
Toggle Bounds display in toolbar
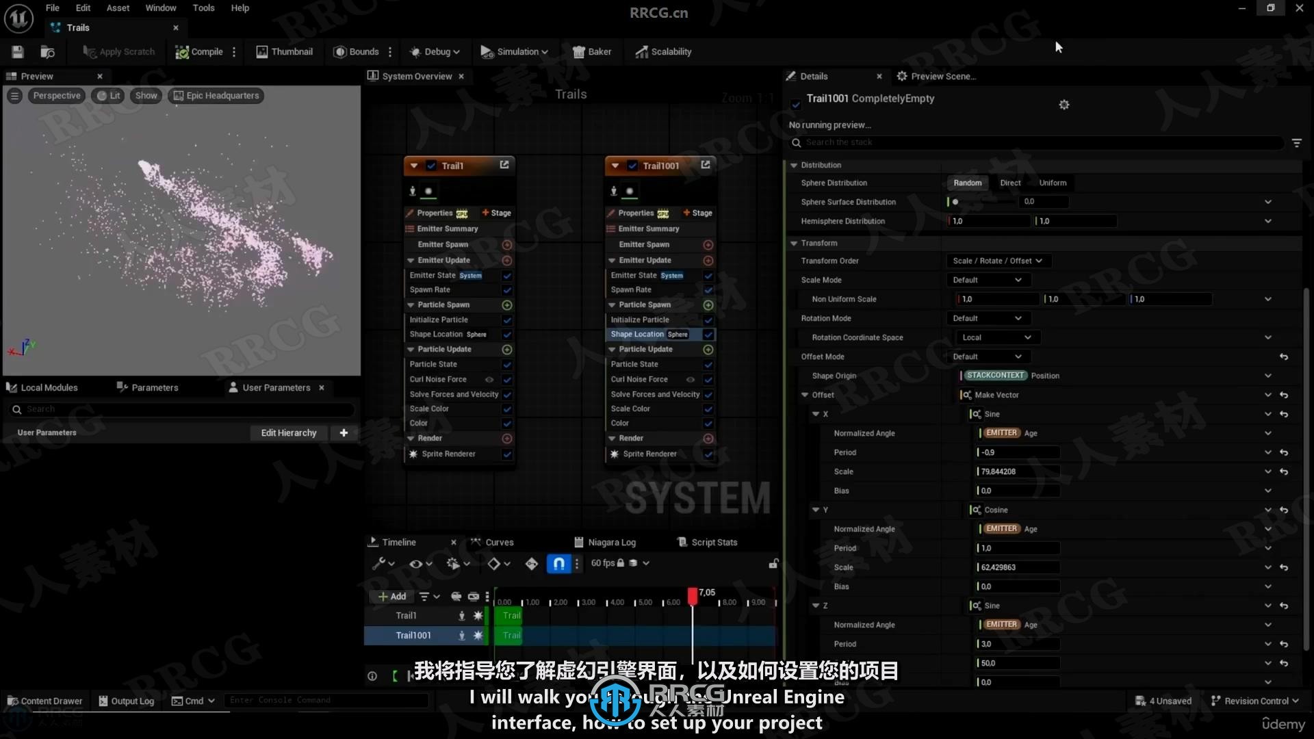[356, 52]
